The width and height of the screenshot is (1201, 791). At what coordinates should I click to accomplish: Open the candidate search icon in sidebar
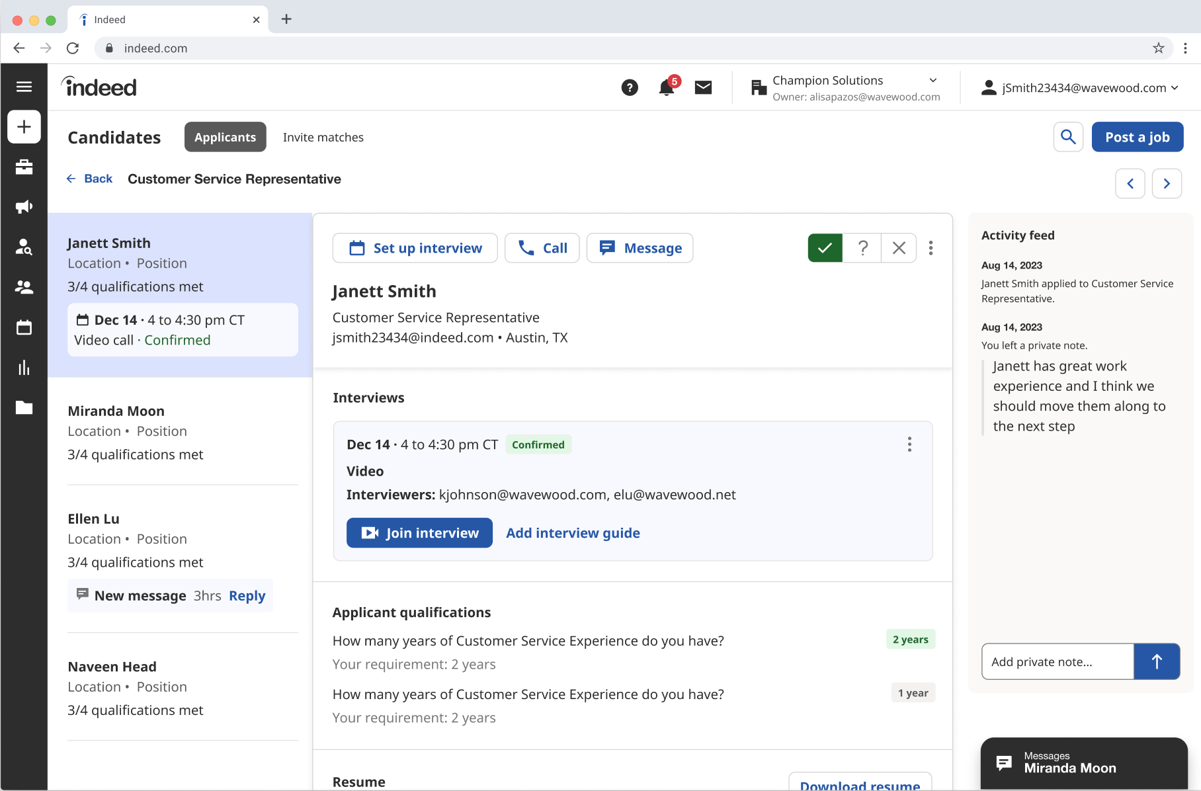coord(24,247)
